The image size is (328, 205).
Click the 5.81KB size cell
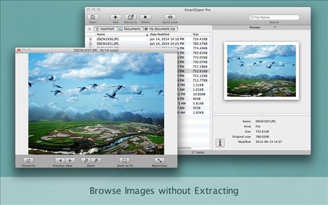pos(198,103)
